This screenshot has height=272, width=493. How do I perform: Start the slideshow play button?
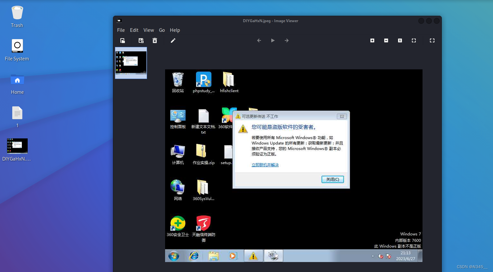[273, 40]
